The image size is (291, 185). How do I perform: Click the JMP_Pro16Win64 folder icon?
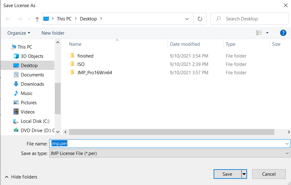click(72, 72)
